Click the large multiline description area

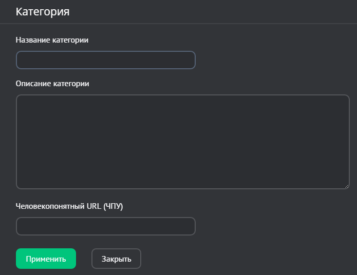[182, 142]
